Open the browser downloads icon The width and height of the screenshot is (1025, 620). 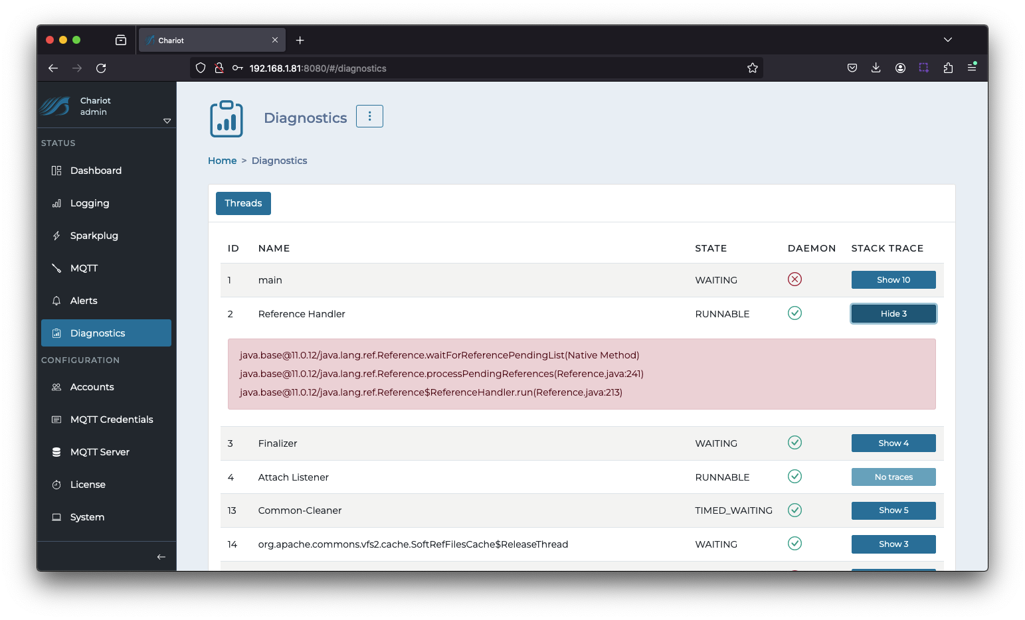[x=876, y=68]
